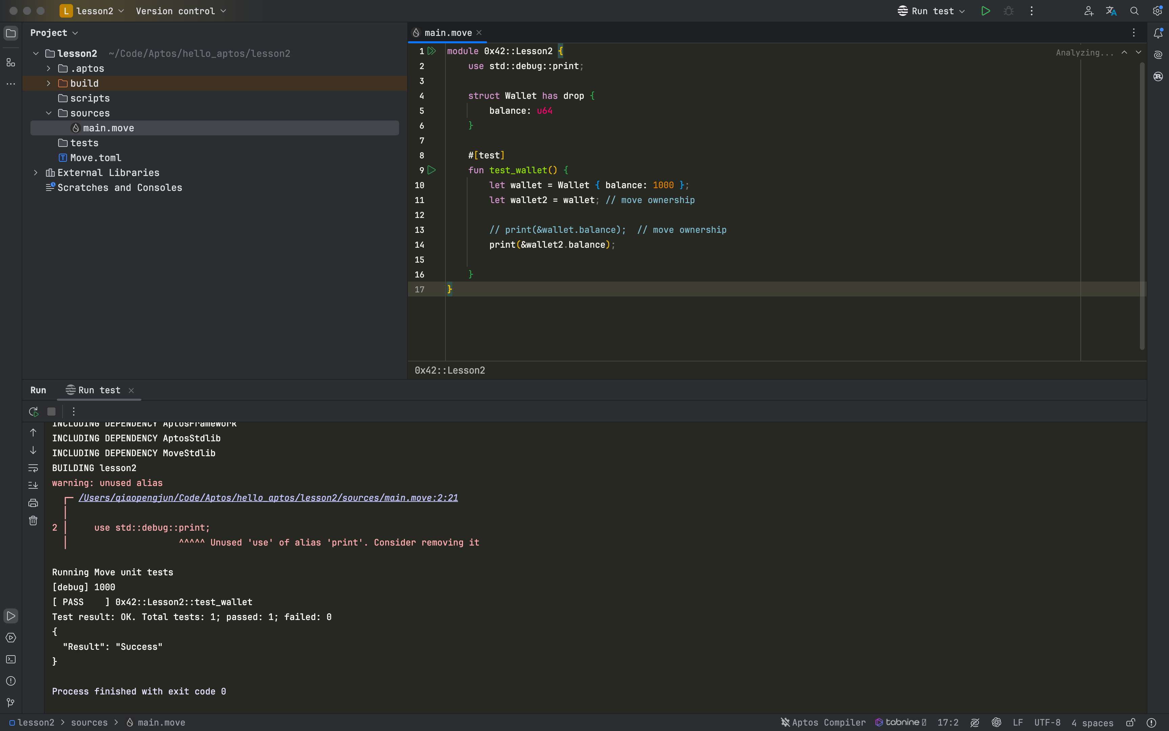Clear all console output with trash icon
1169x731 pixels.
pos(33,521)
